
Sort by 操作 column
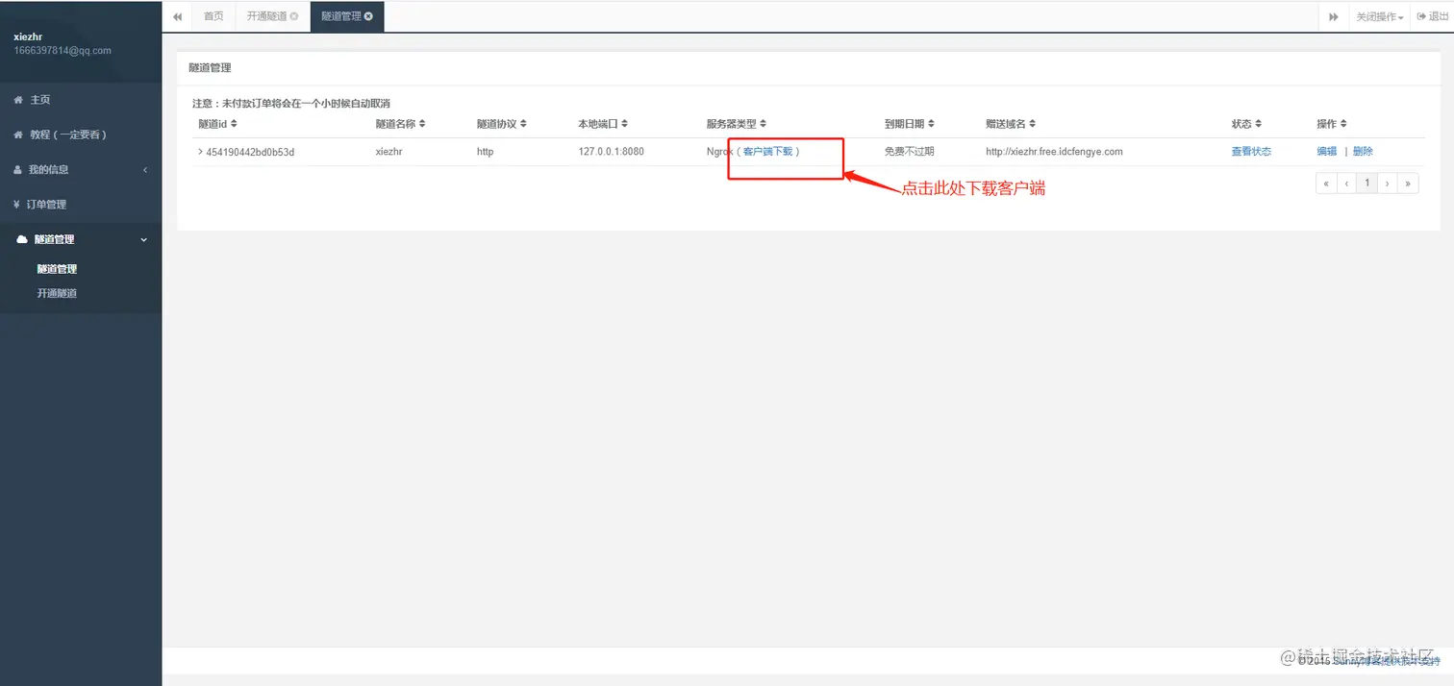pyautogui.click(x=1332, y=124)
